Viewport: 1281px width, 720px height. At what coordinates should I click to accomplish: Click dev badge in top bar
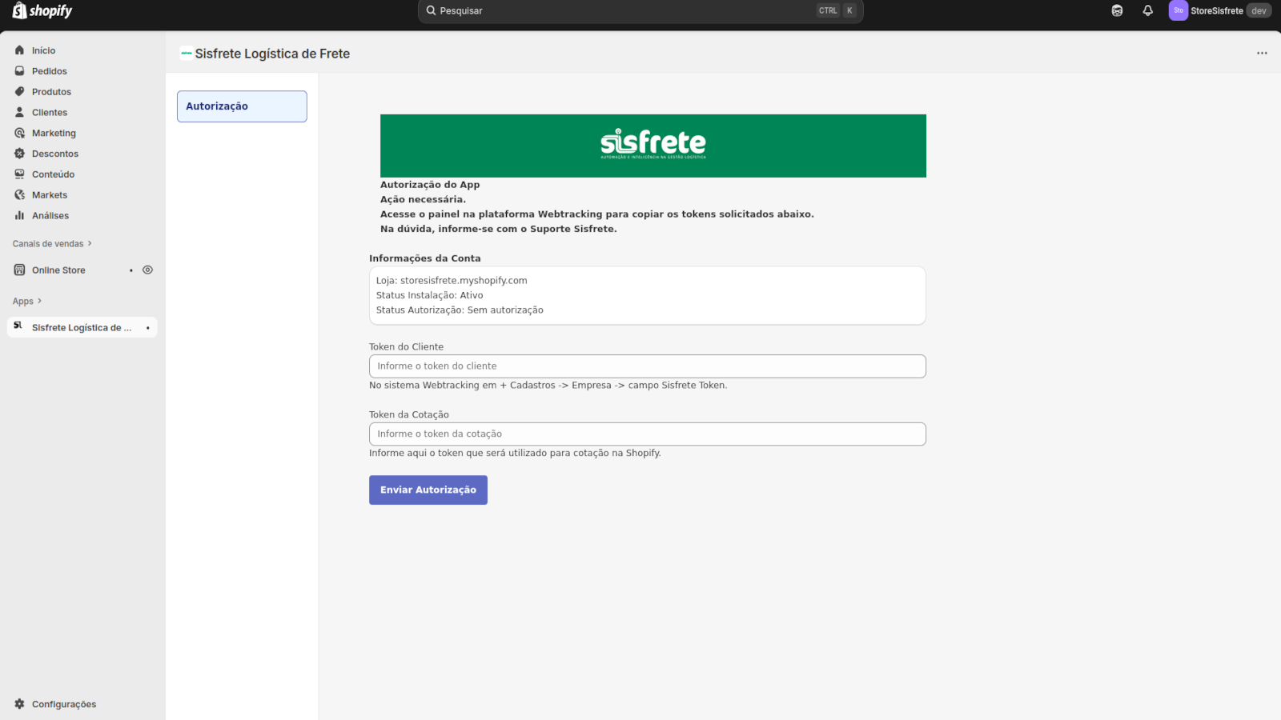coord(1259,10)
